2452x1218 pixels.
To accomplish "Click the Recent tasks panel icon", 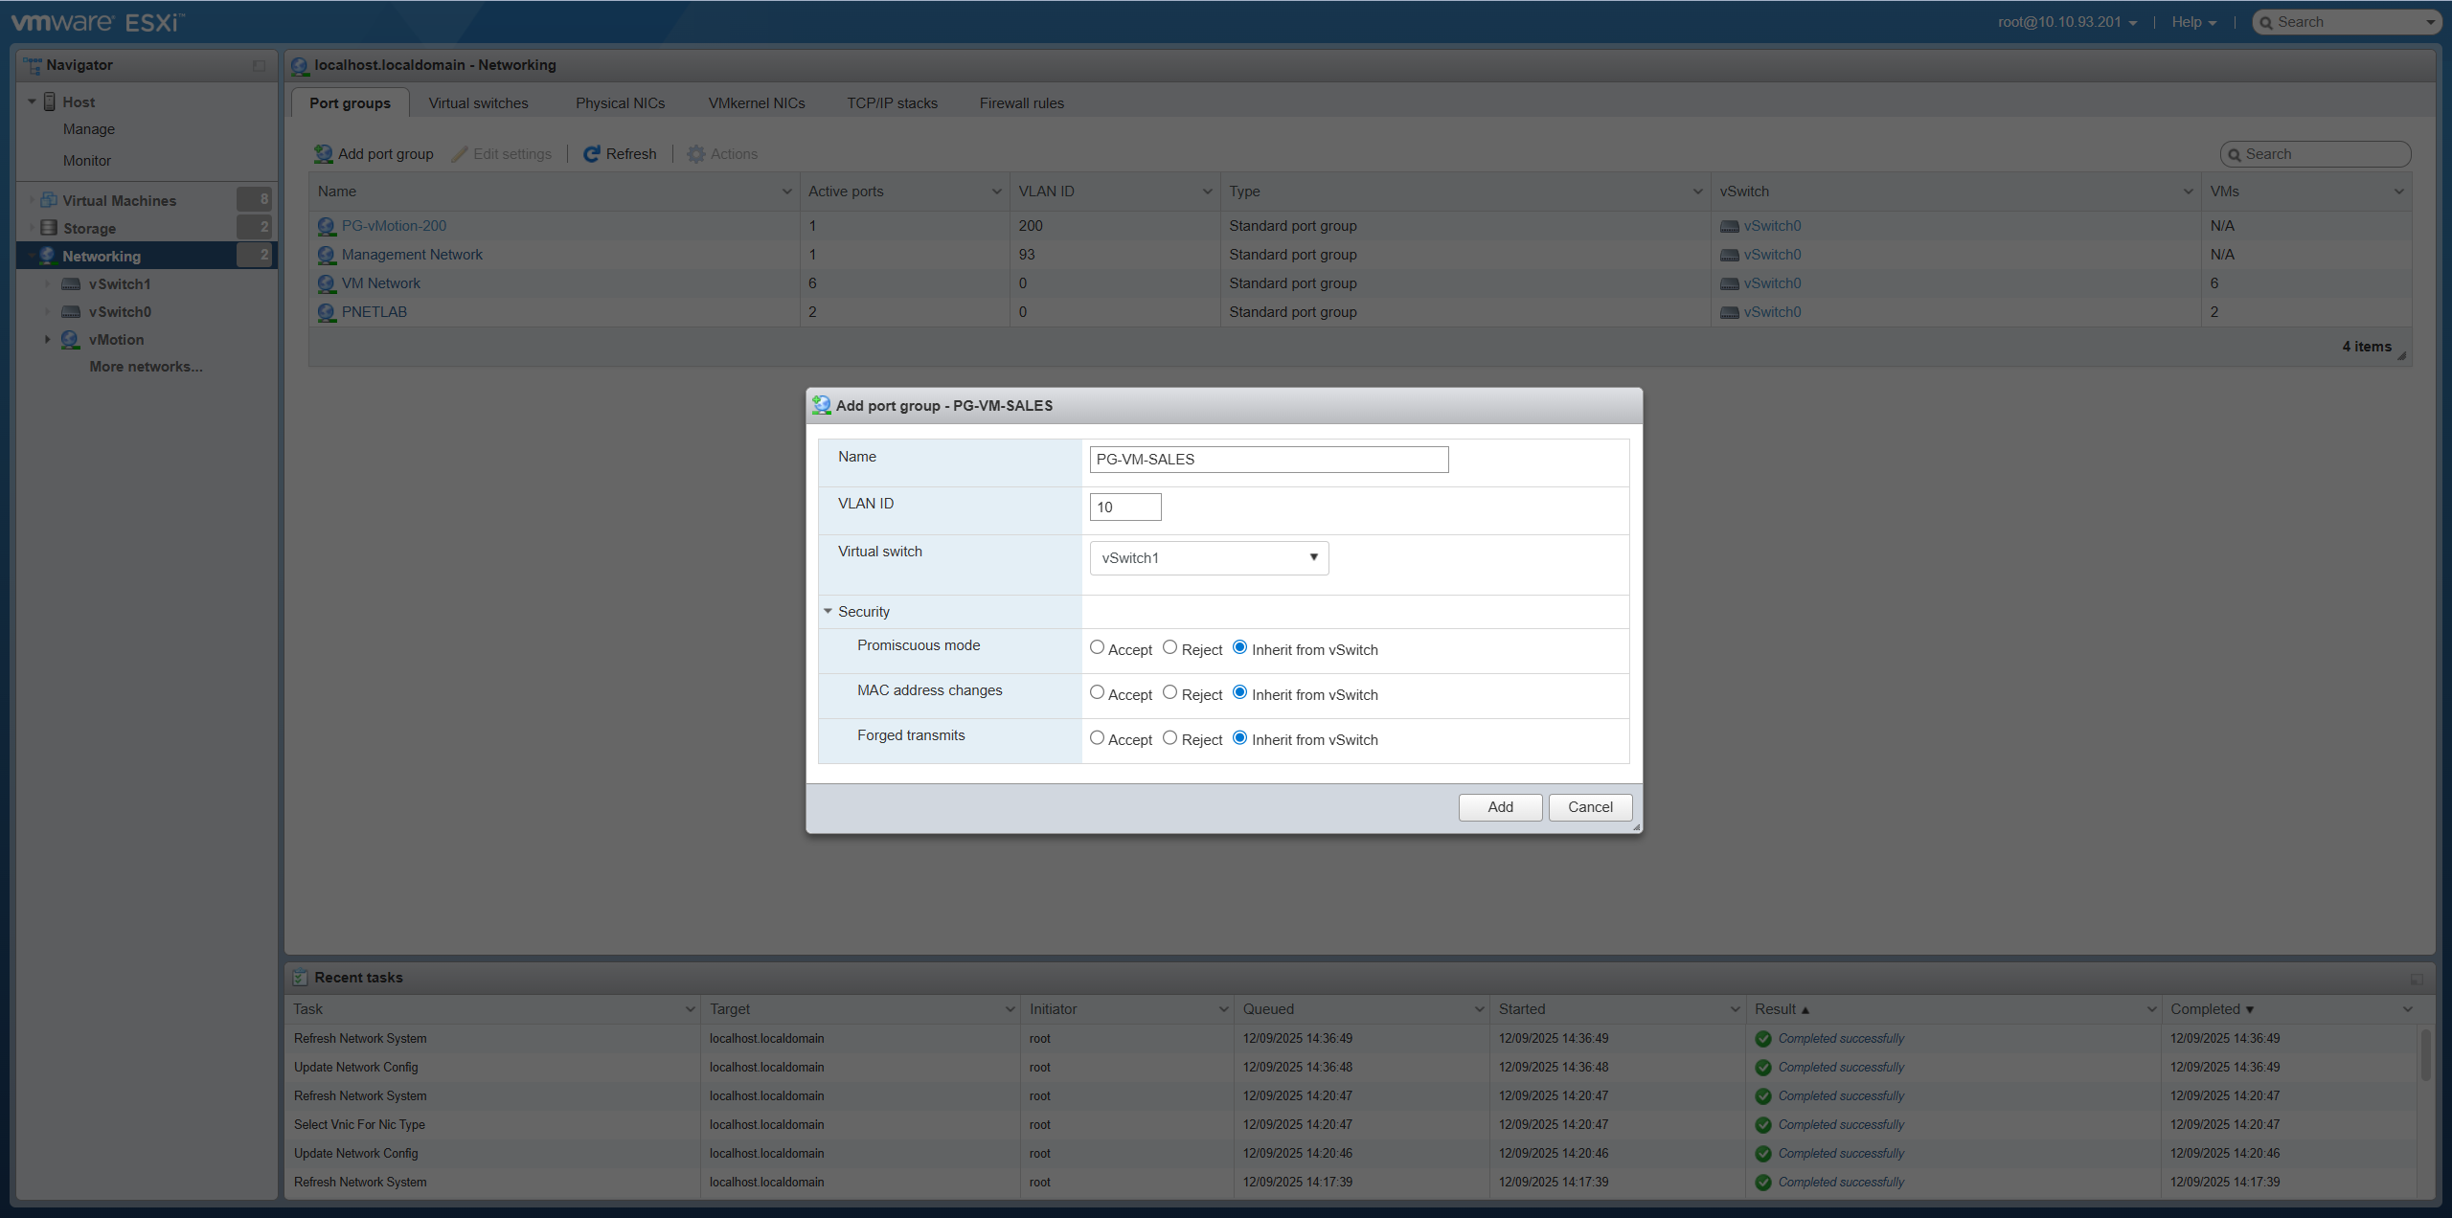I will 300,977.
